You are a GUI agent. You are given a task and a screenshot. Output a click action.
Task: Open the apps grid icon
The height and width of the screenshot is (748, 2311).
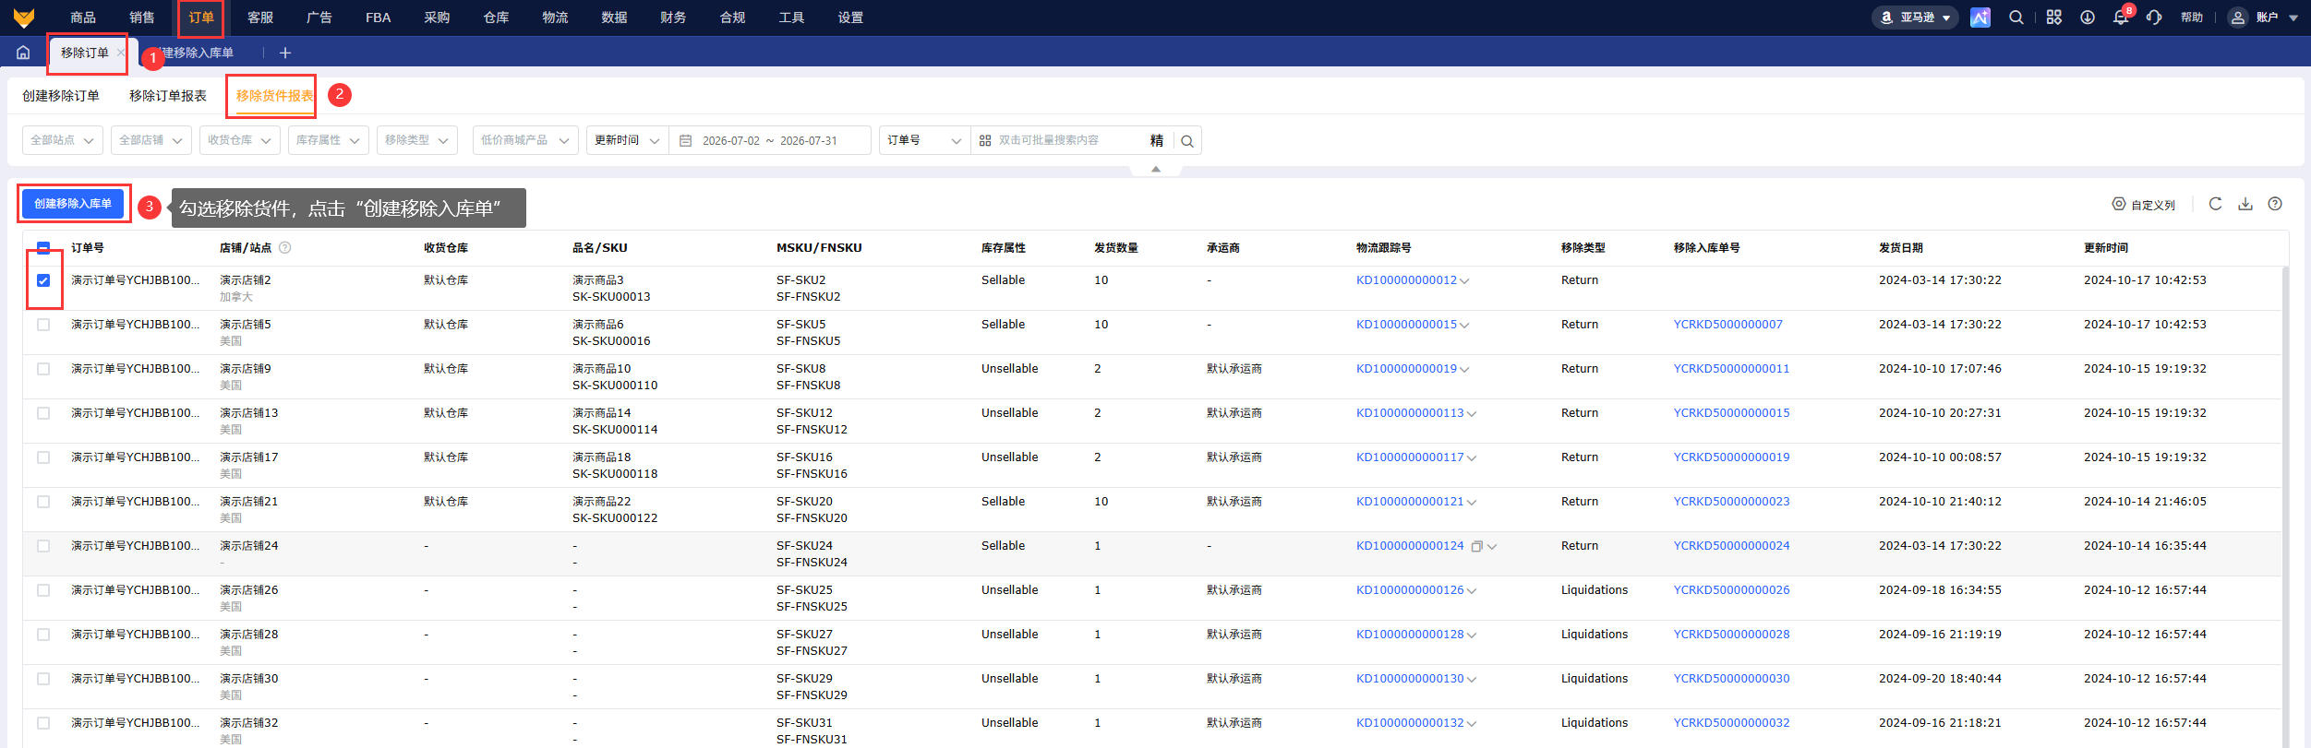point(2053,18)
